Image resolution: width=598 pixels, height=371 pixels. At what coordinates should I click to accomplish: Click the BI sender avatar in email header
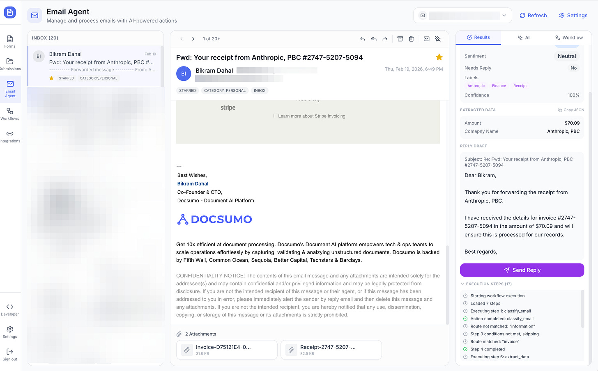point(184,74)
